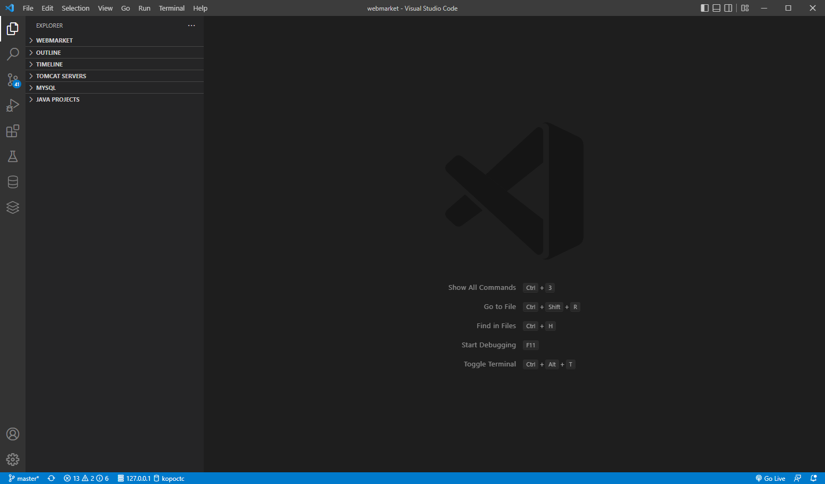Open the Explorer view in activity bar
Image resolution: width=825 pixels, height=484 pixels.
click(x=13, y=29)
